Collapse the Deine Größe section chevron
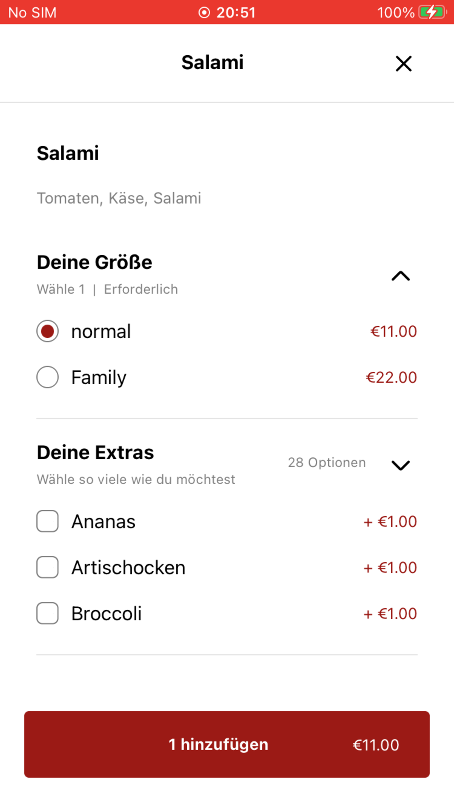454x808 pixels. click(401, 276)
